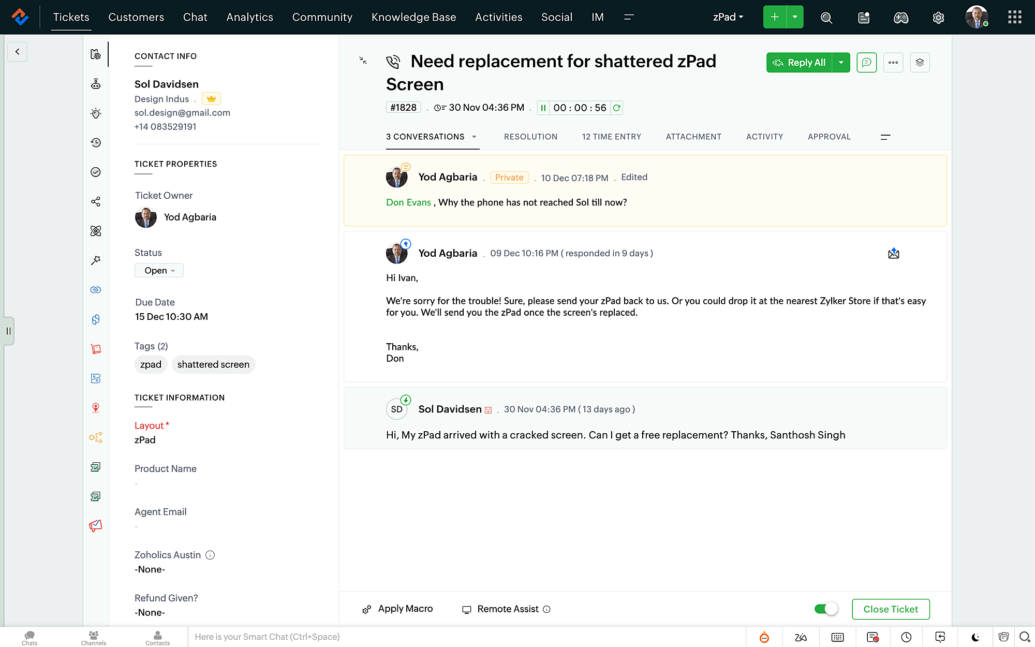Click the Apply Macro link
Screen dimensions: 1035x647
405,609
